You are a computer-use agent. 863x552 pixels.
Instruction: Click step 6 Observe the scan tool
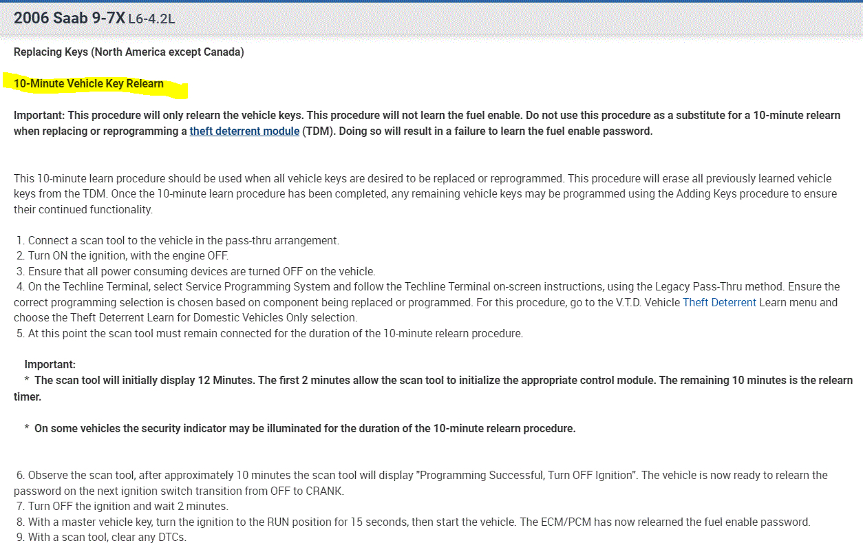[421, 483]
